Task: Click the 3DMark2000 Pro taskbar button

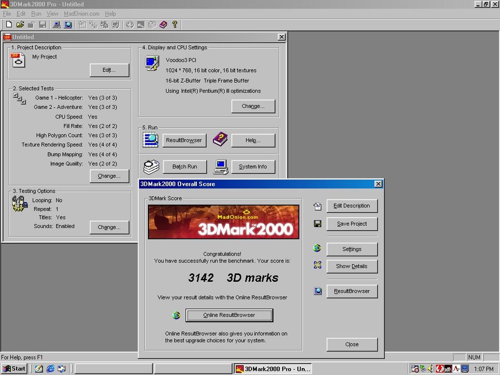Action: (x=273, y=369)
